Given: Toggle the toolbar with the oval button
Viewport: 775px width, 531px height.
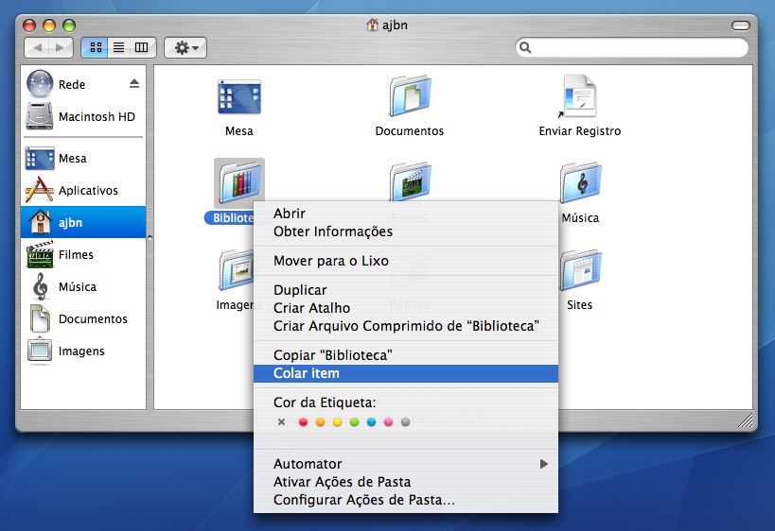Looking at the screenshot, I should coord(740,26).
